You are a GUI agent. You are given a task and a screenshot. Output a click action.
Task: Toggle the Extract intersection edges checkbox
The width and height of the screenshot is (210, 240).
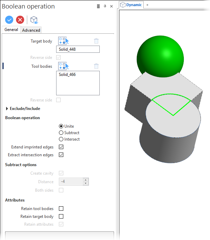[x=61, y=155]
